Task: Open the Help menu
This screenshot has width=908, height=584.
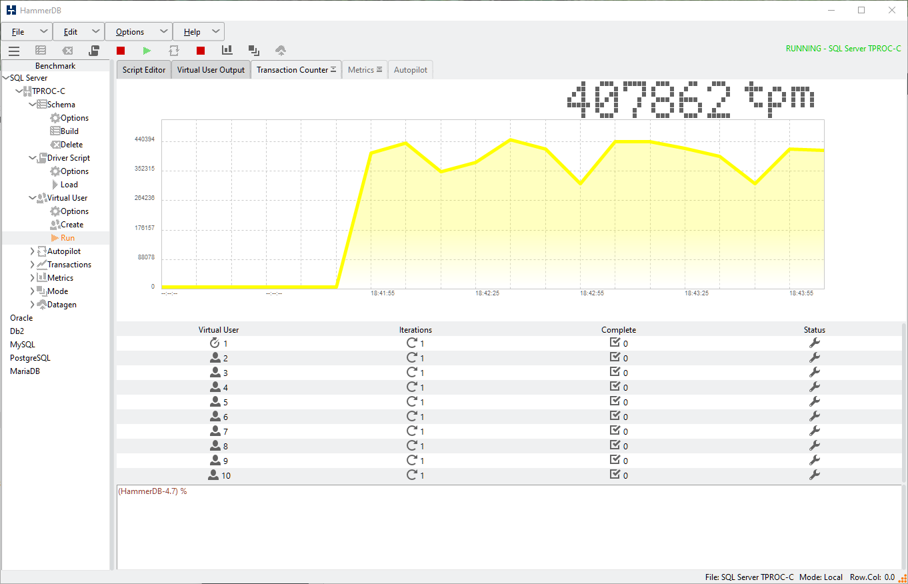Action: click(199, 31)
